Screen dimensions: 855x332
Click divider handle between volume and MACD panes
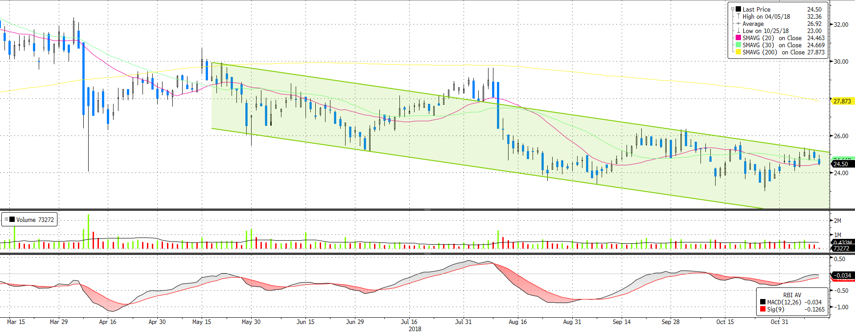[427, 254]
